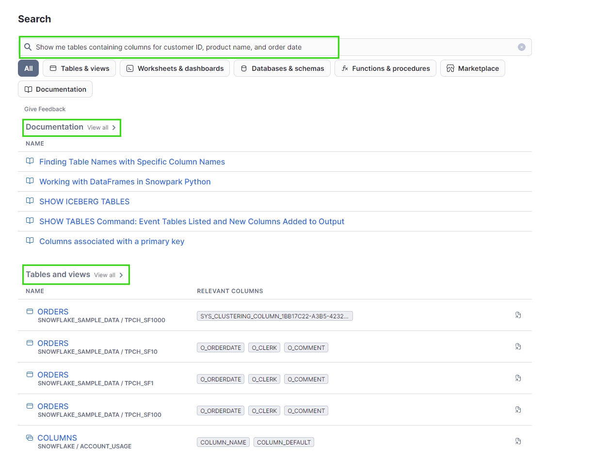Screen dimensions: 592x461
Task: Filter by Worksheets & dashboards
Action: pos(175,68)
